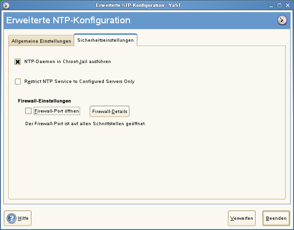This screenshot has width=294, height=230.
Task: Open the Firewall-Details dialog
Action: click(110, 112)
